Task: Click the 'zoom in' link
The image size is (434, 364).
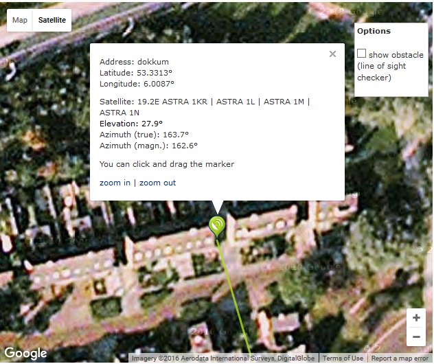Action: click(x=115, y=183)
